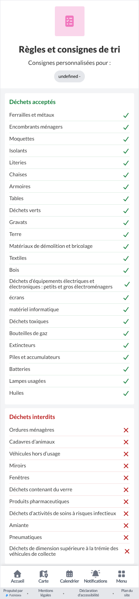Image resolution: width=139 pixels, height=599 pixels.
Task: Click the red cross beside Pneumatiques
Action: point(126,537)
